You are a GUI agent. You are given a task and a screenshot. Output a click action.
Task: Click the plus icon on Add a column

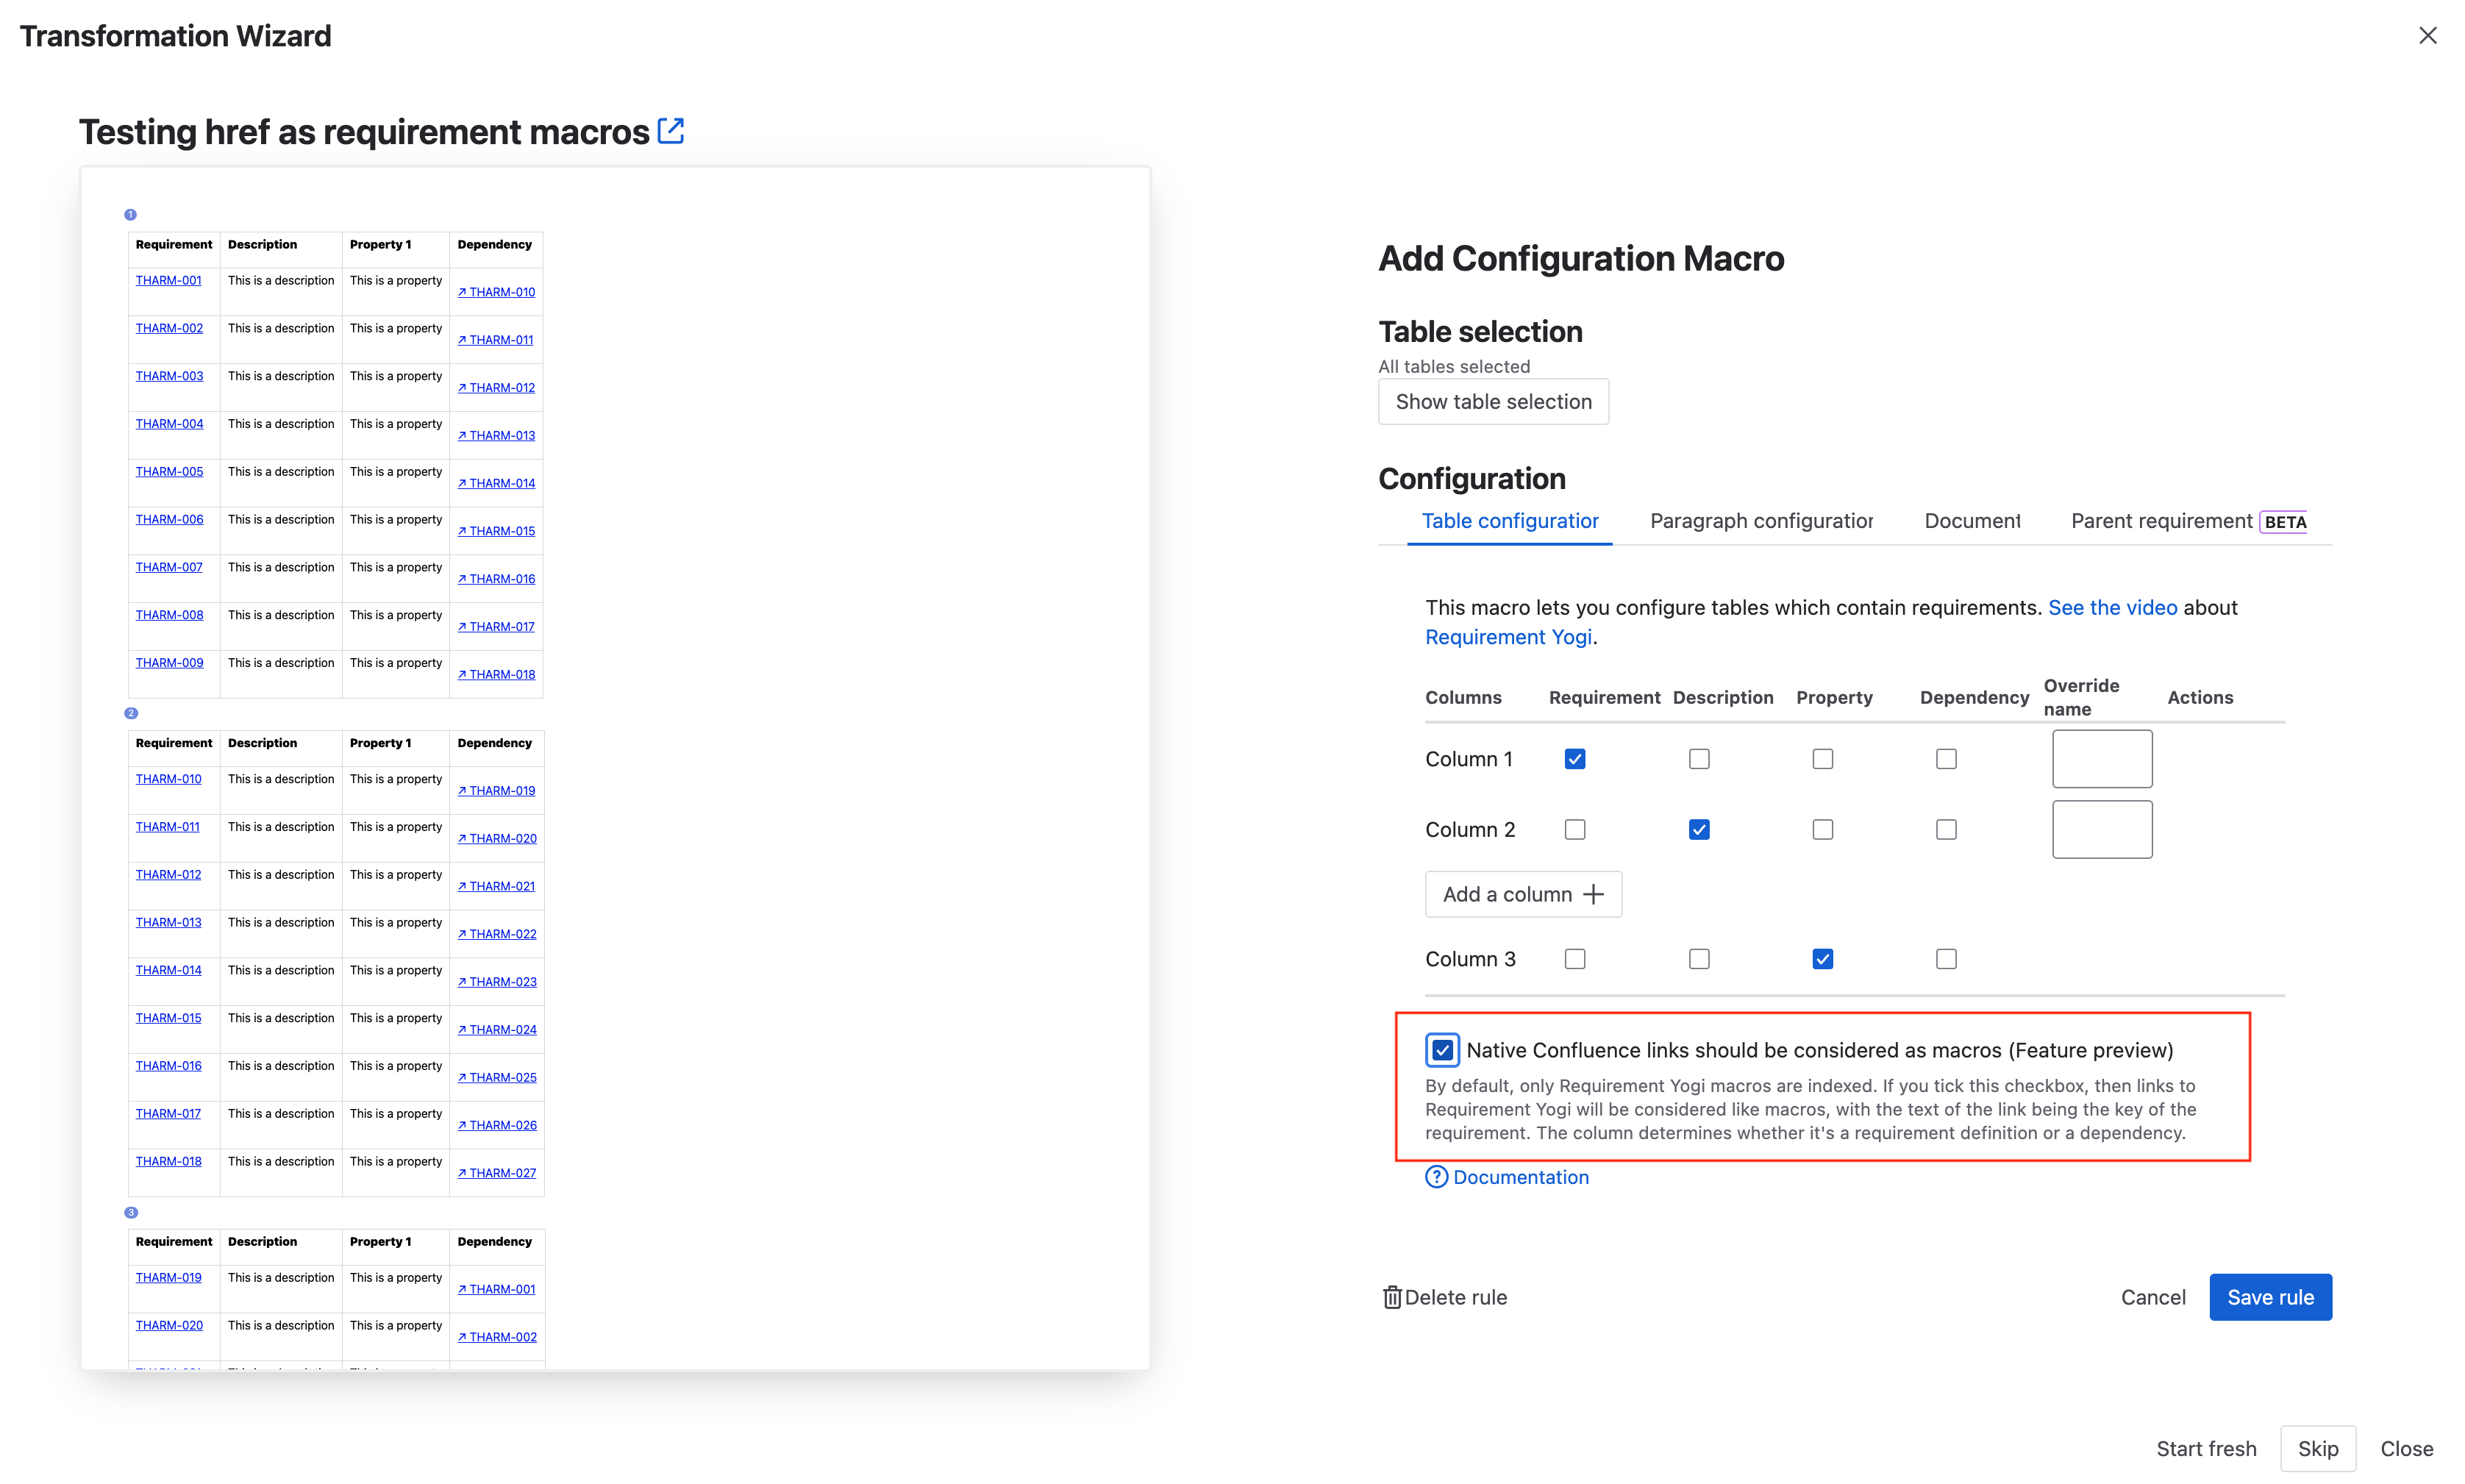tap(1594, 894)
